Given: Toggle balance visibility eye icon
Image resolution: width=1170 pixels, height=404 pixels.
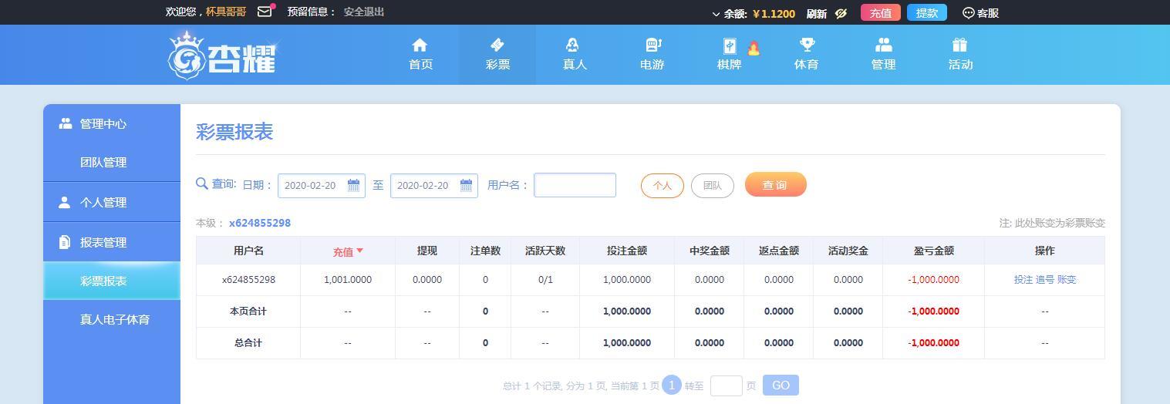Looking at the screenshot, I should (x=841, y=13).
